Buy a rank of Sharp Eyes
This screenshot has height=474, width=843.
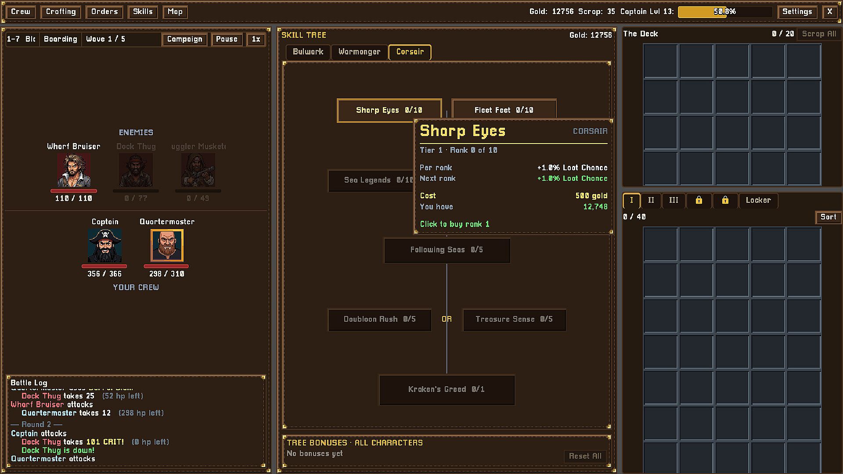389,110
